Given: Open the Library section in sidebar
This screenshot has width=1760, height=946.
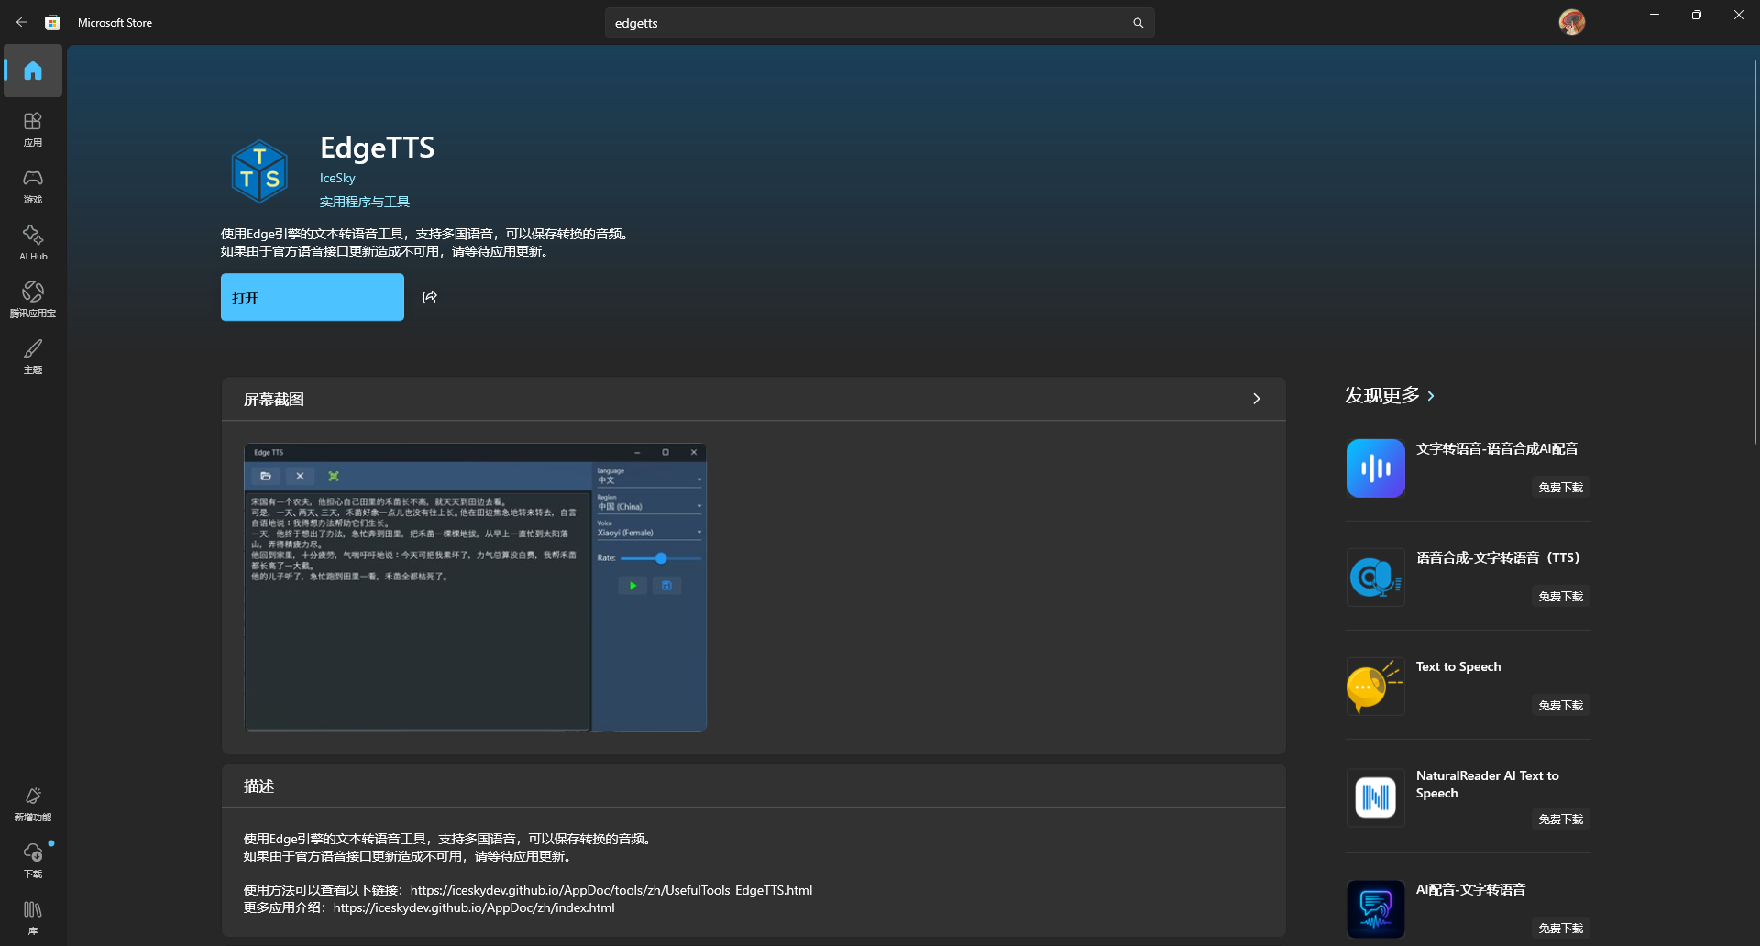Looking at the screenshot, I should [x=33, y=917].
